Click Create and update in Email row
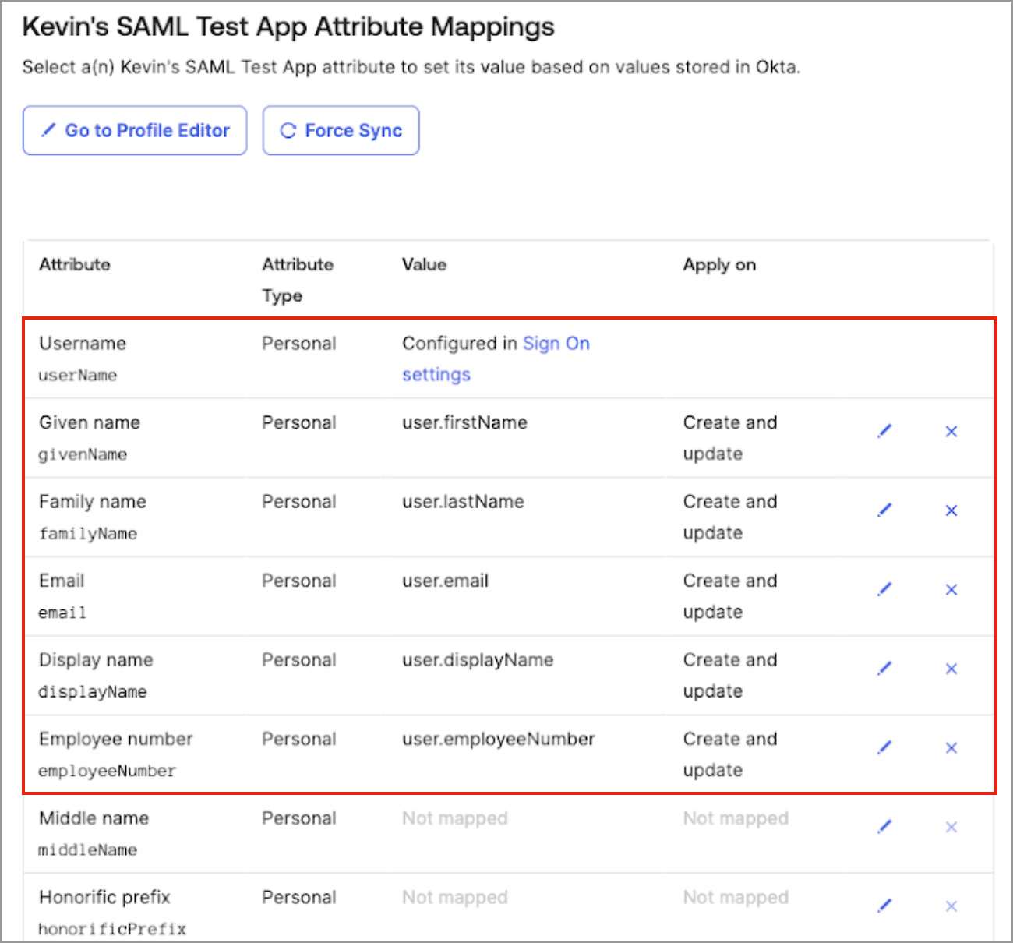This screenshot has height=943, width=1013. coord(730,596)
